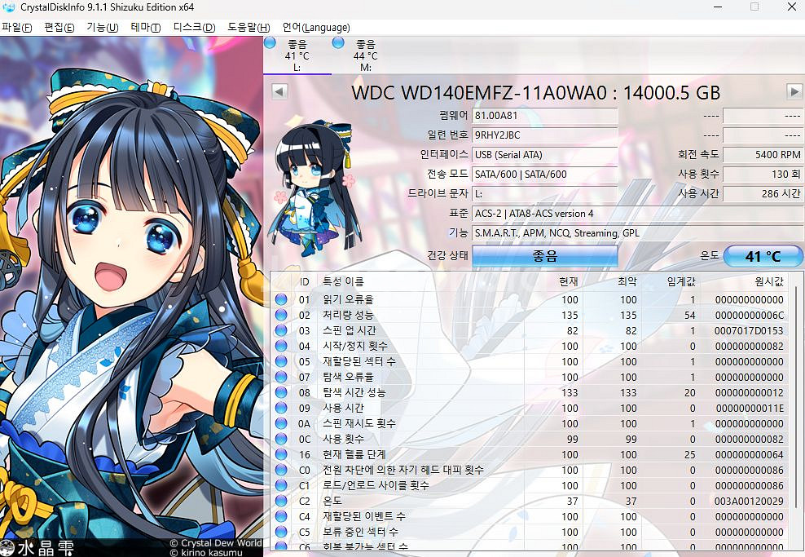Viewport: 805px width, 557px height.
Task: Click the 41 °C temperature button
Action: [x=763, y=255]
